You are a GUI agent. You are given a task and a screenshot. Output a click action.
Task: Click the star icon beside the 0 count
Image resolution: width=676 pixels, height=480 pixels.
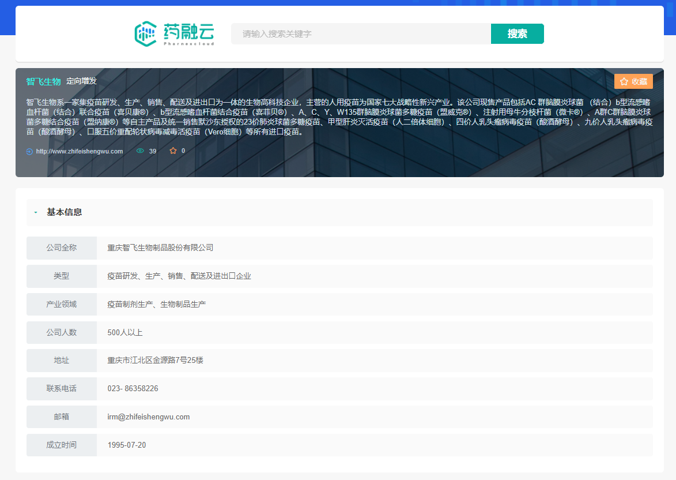(173, 151)
